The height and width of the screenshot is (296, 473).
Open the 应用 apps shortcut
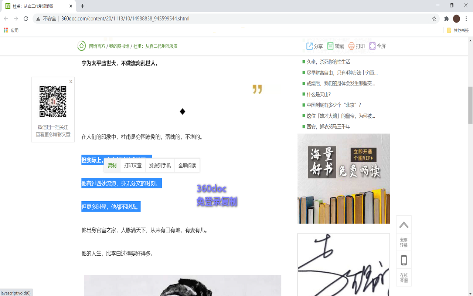point(11,30)
